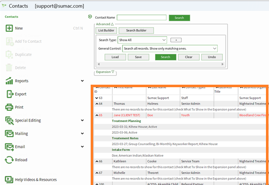Screen dimensions: 269x185
Task: Click the Load button
Action: (x=115, y=57)
